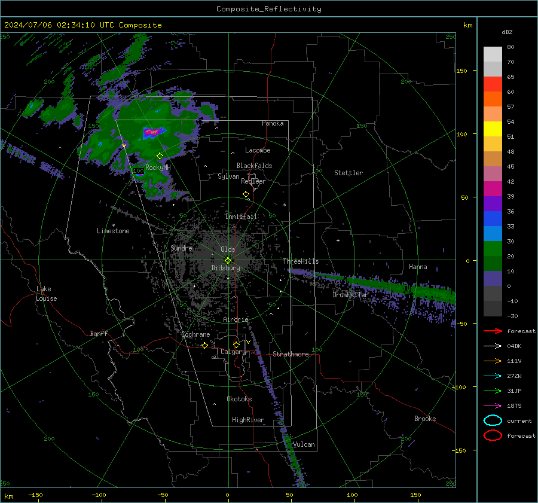Select the Innisfail label
Screen dimensions: 538x503
pos(241,217)
